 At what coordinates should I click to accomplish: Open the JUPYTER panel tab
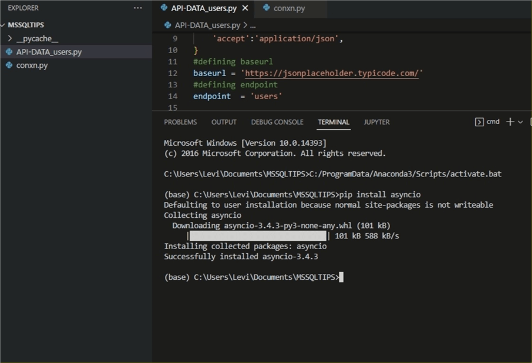[x=377, y=122]
